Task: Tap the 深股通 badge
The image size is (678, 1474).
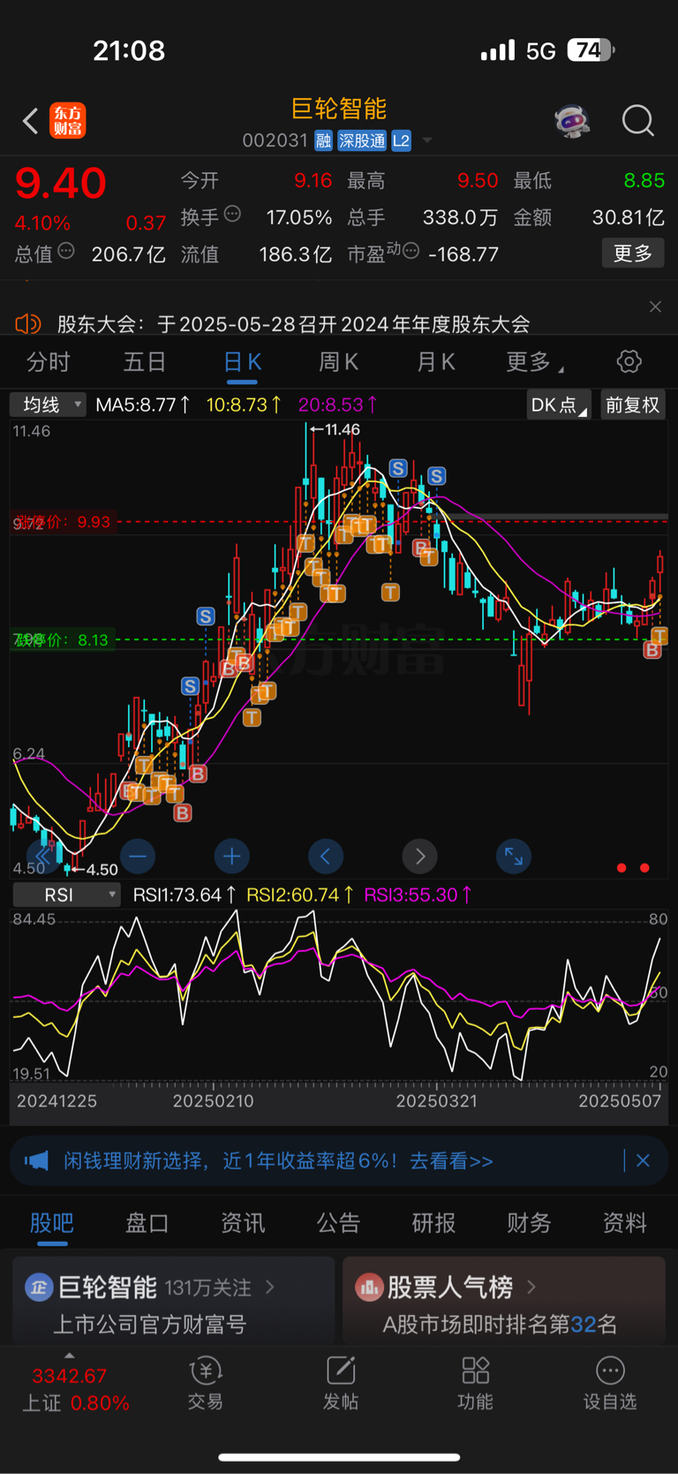Action: (x=362, y=140)
